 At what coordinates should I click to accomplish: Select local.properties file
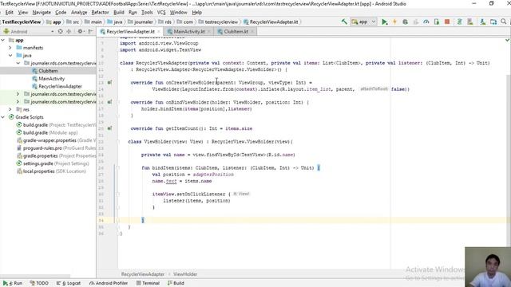[51, 171]
